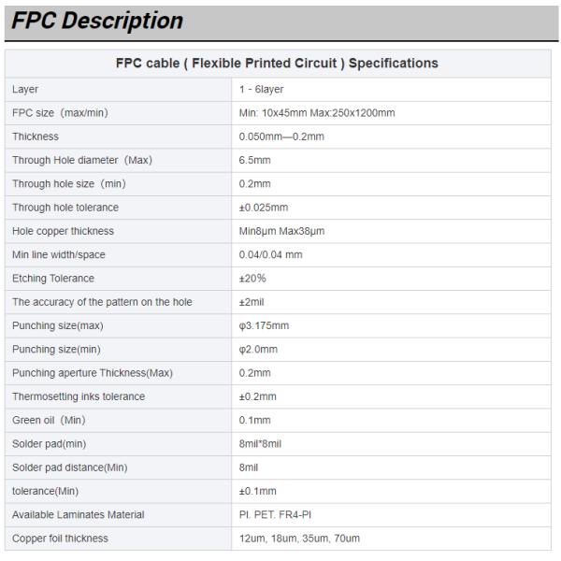
Task: Click the "1 - 6layer" value cell
Action: pyautogui.click(x=262, y=89)
